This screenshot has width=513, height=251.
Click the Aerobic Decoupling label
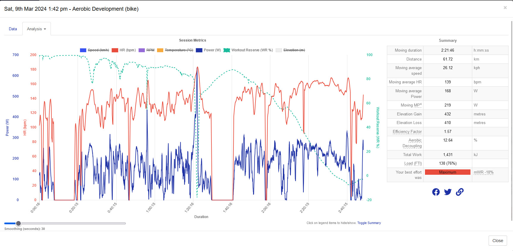click(412, 143)
